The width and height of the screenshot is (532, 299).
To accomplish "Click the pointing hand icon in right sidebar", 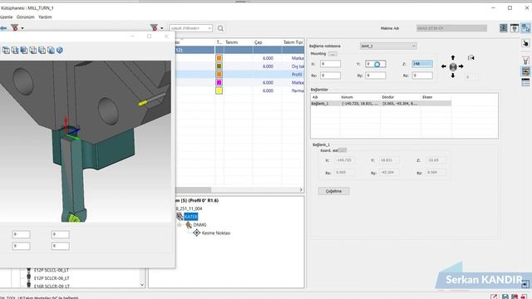I will point(525,43).
